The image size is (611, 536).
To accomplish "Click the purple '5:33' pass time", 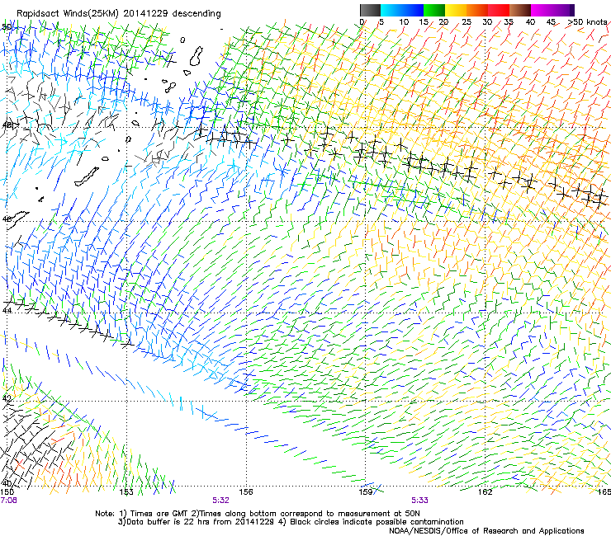I will [x=419, y=501].
